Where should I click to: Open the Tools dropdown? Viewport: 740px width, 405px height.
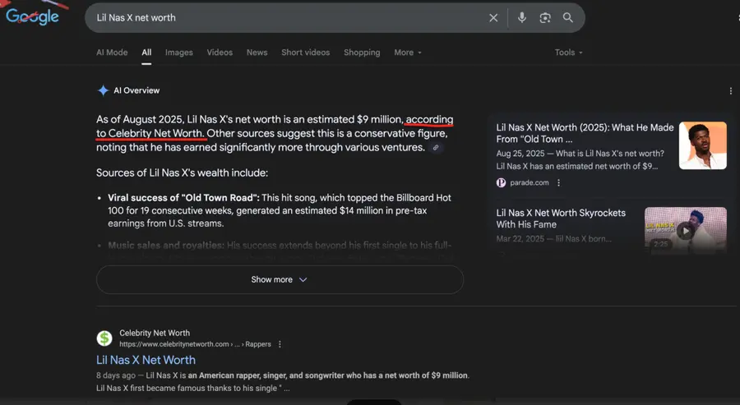click(568, 53)
